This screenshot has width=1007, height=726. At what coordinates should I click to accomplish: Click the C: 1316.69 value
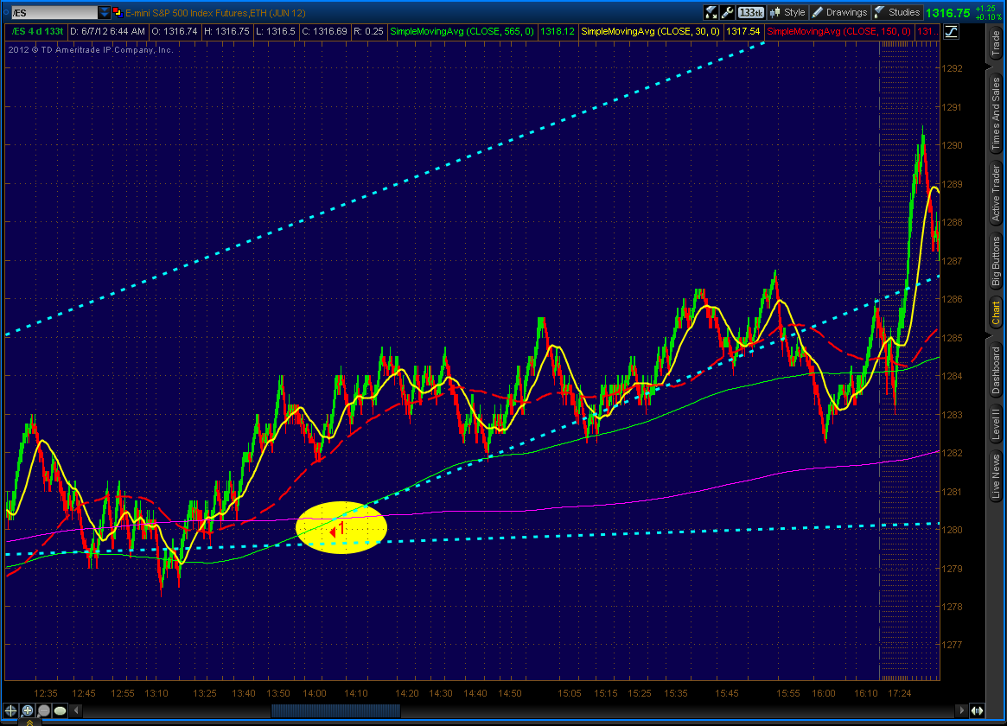pos(324,31)
